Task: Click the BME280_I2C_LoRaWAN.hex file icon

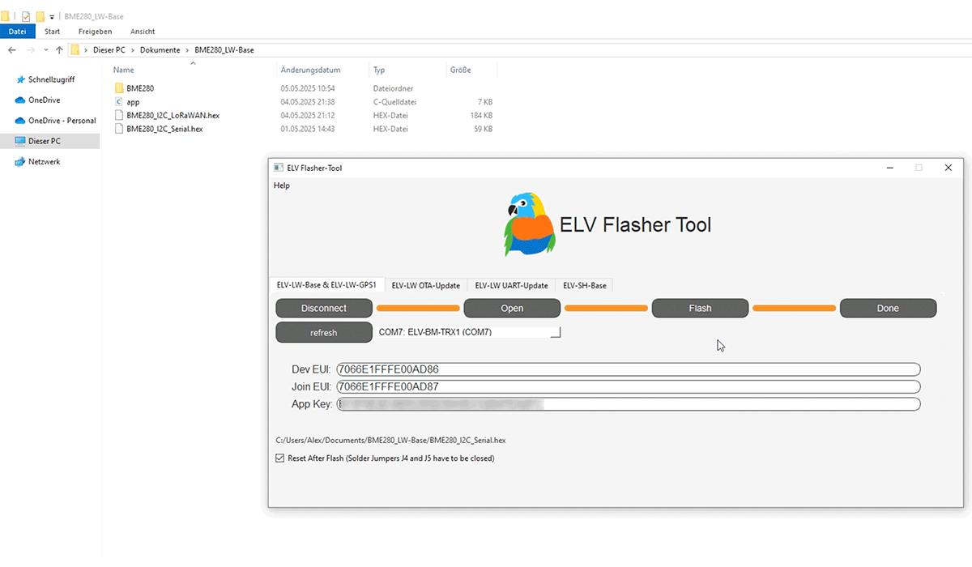Action: 119,115
